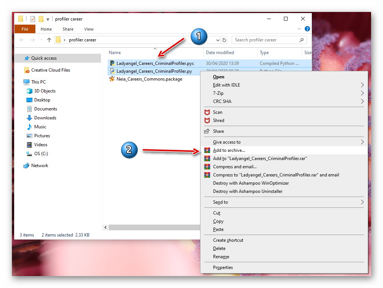Expand the Give access to submenu
Image resolution: width=383 pixels, height=288 pixels.
(362, 142)
